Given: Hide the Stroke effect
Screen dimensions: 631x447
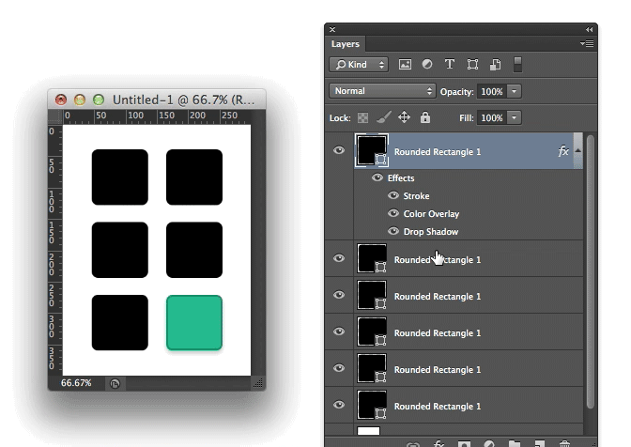Looking at the screenshot, I should [x=394, y=196].
